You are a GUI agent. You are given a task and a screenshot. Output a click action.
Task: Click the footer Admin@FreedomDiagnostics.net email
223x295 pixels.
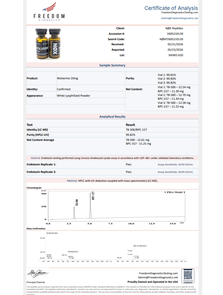[158, 278]
